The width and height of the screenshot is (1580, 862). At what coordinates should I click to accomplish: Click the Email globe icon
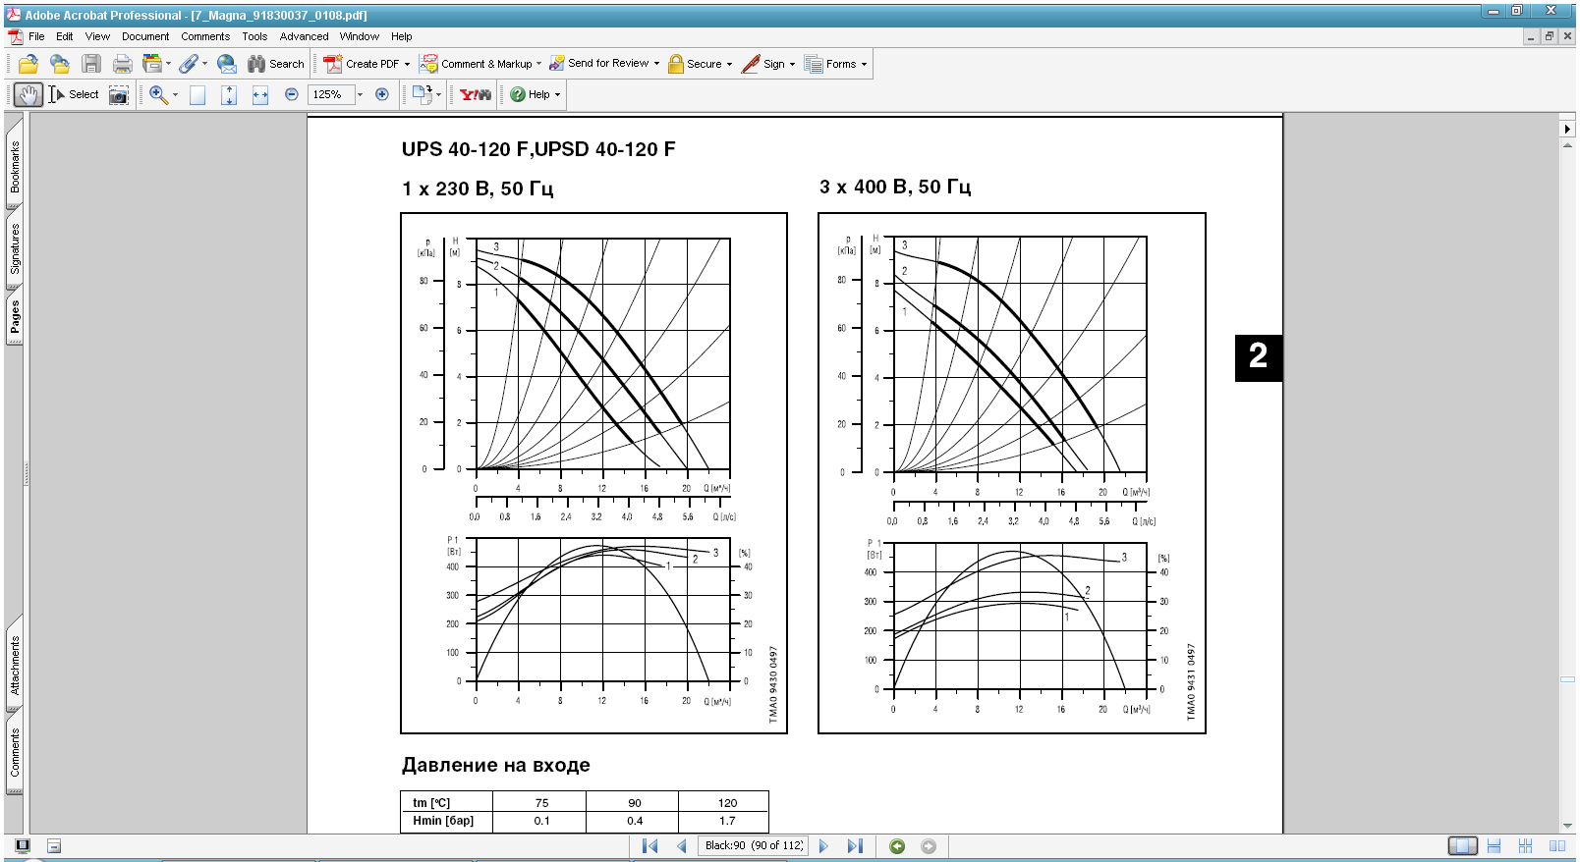coord(227,64)
